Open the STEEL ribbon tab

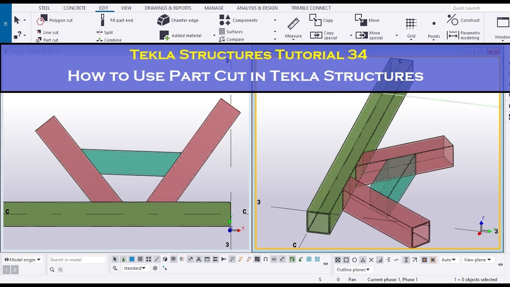(x=44, y=8)
